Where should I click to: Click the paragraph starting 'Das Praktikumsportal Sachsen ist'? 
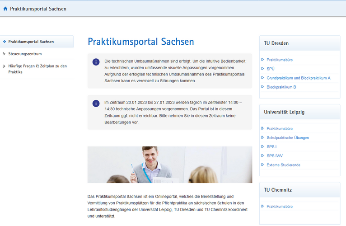tap(168, 207)
